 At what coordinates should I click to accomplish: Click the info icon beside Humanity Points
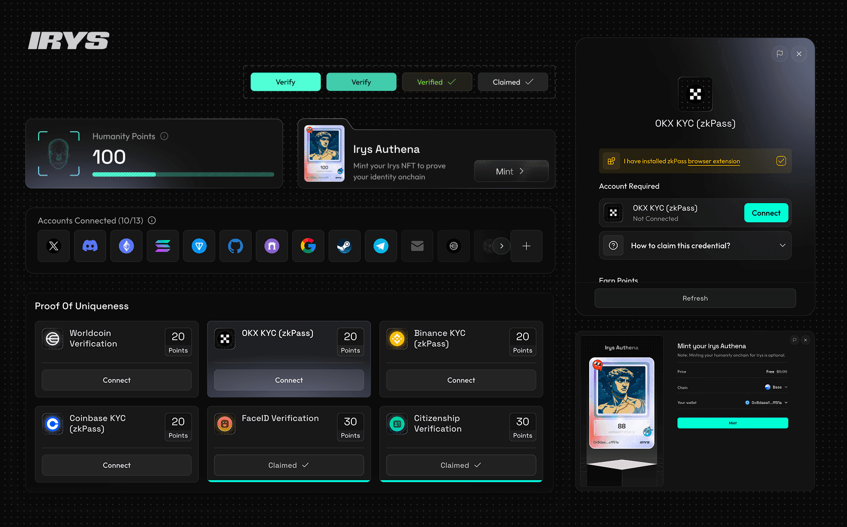click(x=164, y=136)
